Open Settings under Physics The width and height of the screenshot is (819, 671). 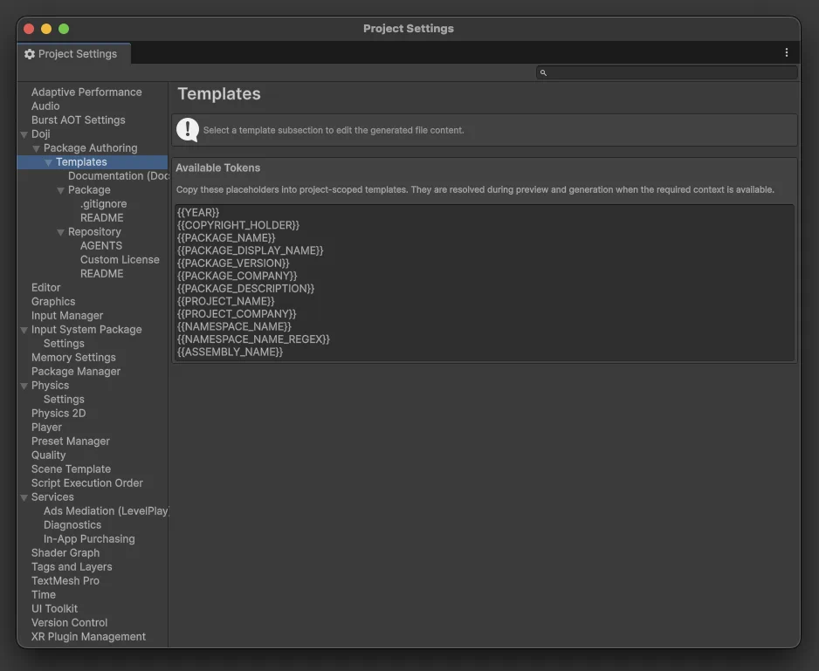(64, 400)
